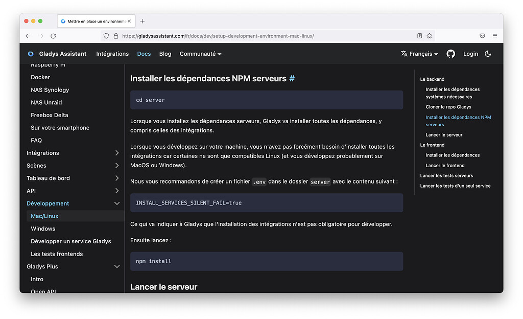
Task: Open the browser hamburger menu
Action: [494, 36]
